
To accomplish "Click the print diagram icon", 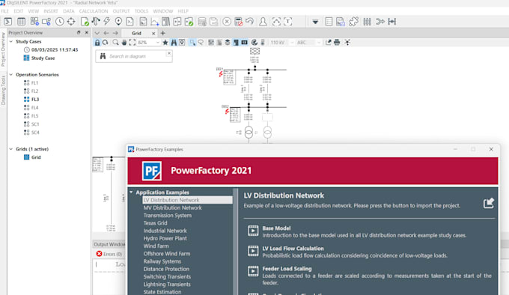I will [337, 43].
